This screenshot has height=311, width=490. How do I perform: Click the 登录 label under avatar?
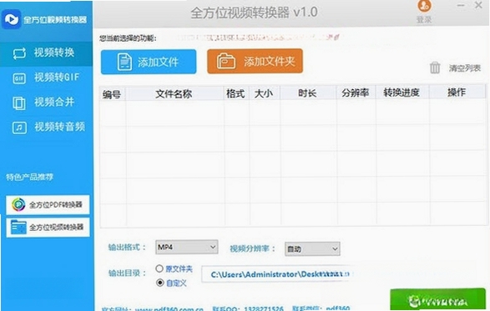pos(424,20)
